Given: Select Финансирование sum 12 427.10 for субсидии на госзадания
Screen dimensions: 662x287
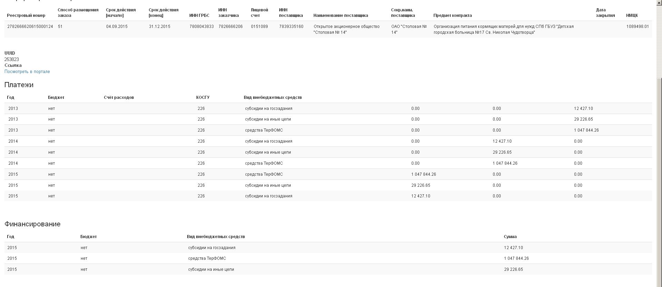Looking at the screenshot, I should (513, 248).
